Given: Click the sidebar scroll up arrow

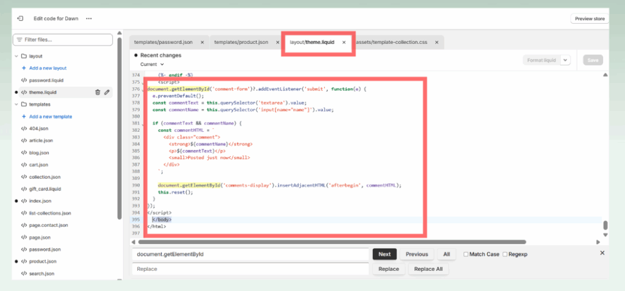Looking at the screenshot, I should pyautogui.click(x=119, y=33).
